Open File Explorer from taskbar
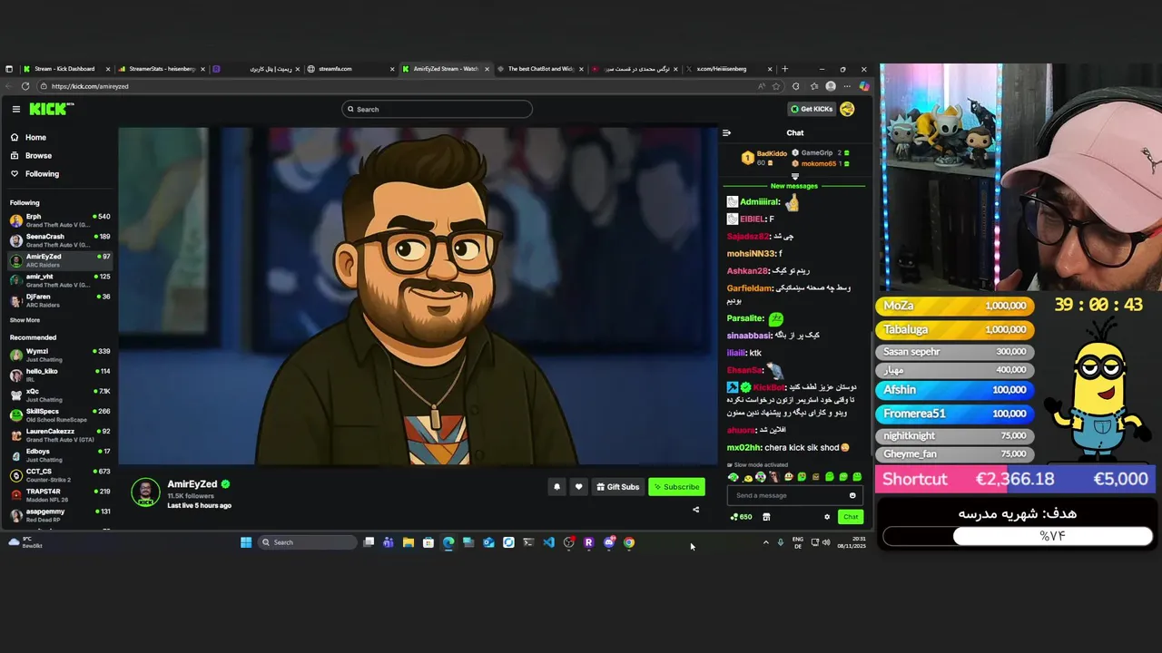 [x=408, y=542]
